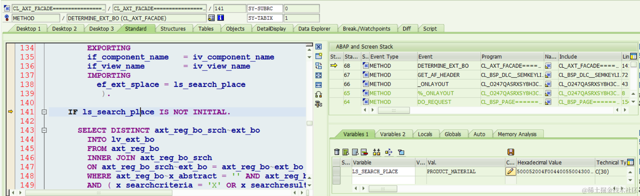Click the blue local-view icon in variables toolbar
The width and height of the screenshot is (640, 196).
[x=401, y=152]
